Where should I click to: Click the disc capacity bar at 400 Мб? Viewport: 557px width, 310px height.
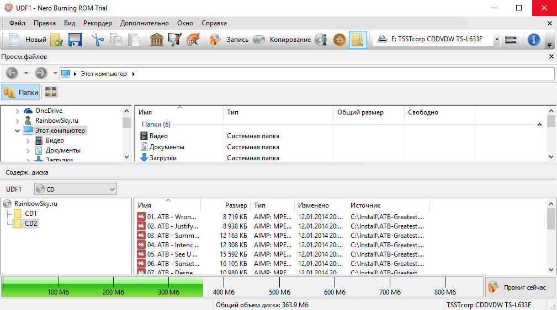(224, 287)
